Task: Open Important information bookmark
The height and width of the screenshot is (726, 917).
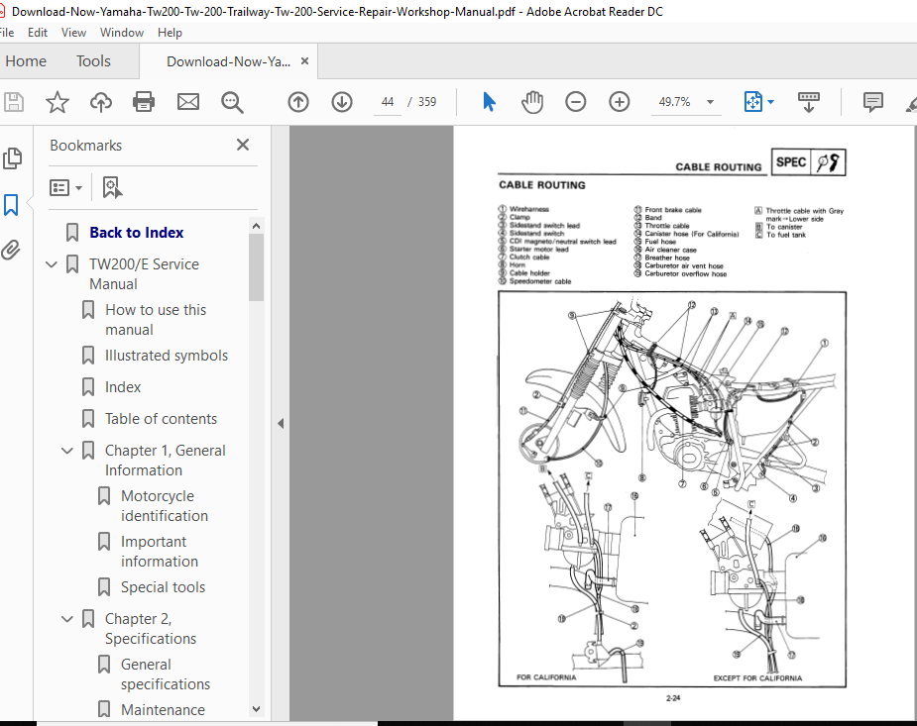Action: (160, 552)
